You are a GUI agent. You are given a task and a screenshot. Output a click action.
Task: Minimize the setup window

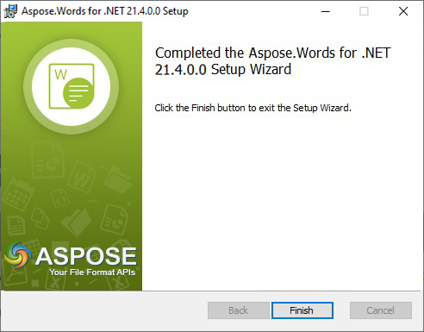326,11
